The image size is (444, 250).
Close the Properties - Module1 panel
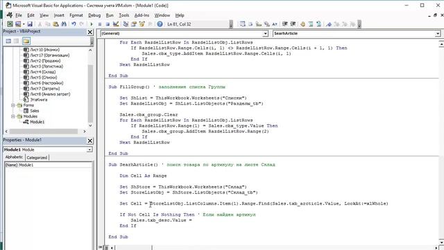pyautogui.click(x=90, y=140)
